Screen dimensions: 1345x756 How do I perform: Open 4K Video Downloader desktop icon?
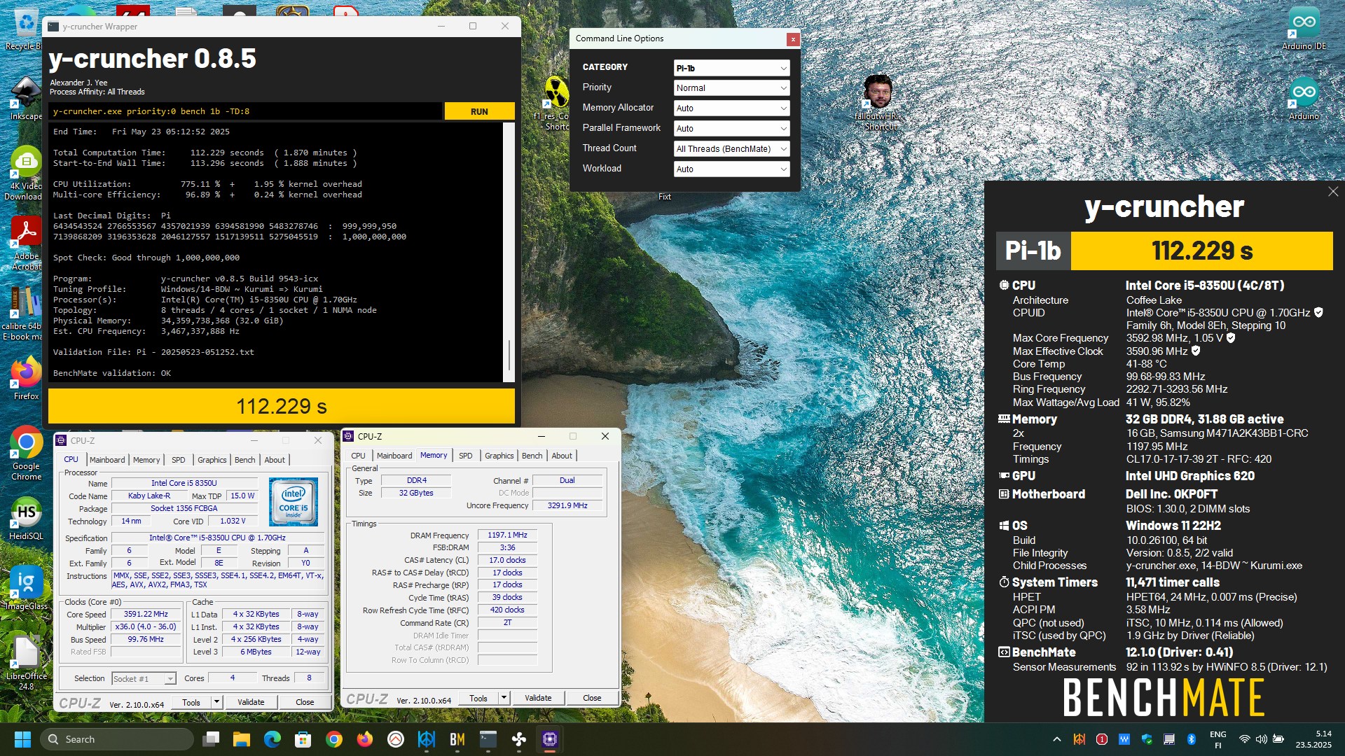point(26,173)
